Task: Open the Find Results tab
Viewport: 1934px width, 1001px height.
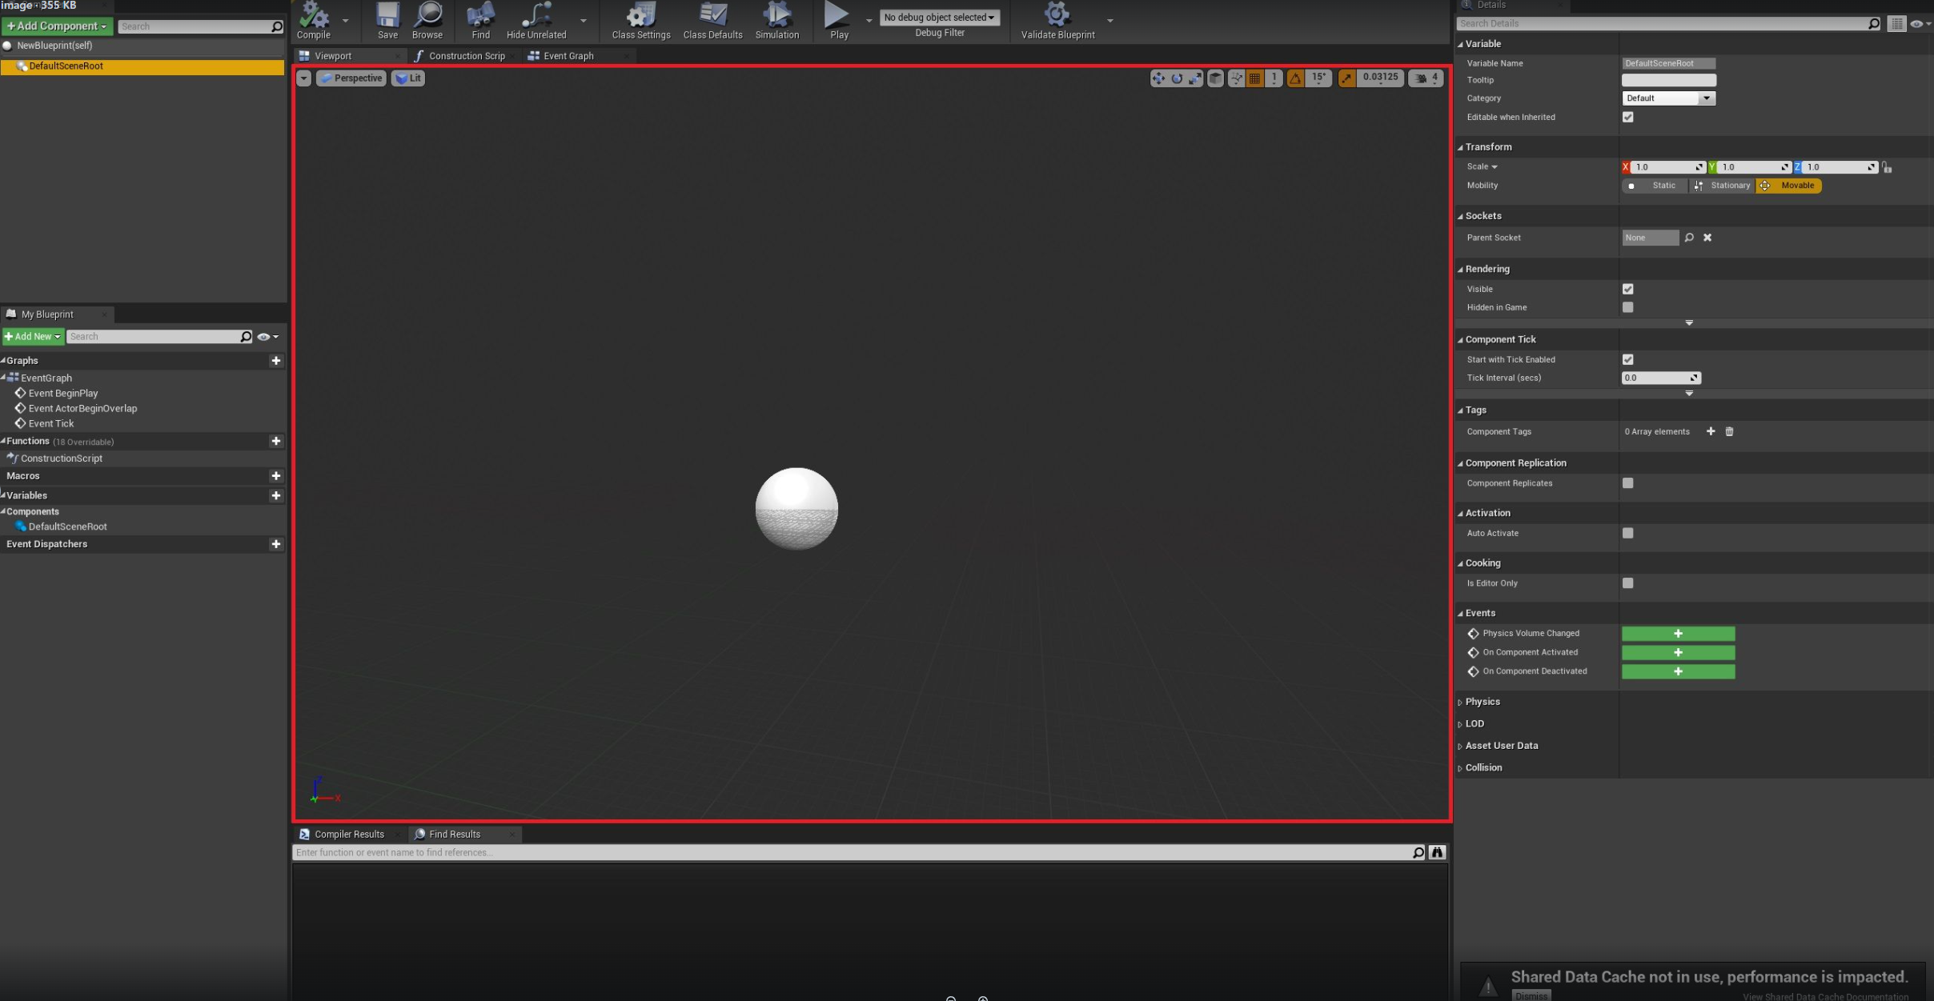Action: point(454,834)
